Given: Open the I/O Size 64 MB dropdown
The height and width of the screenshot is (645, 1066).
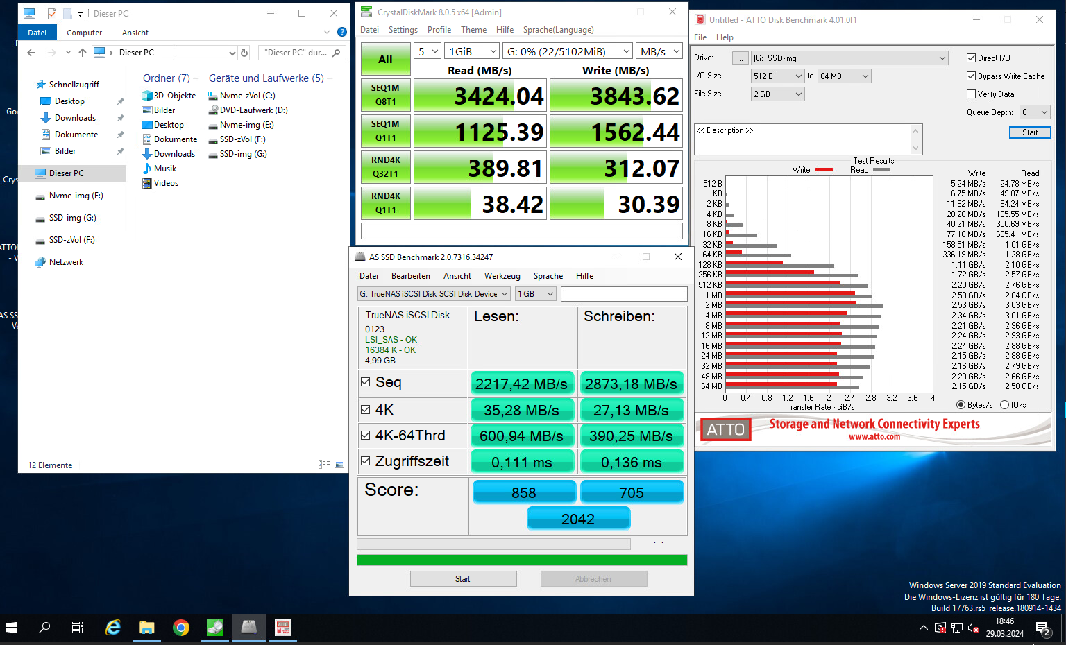Looking at the screenshot, I should tap(844, 76).
